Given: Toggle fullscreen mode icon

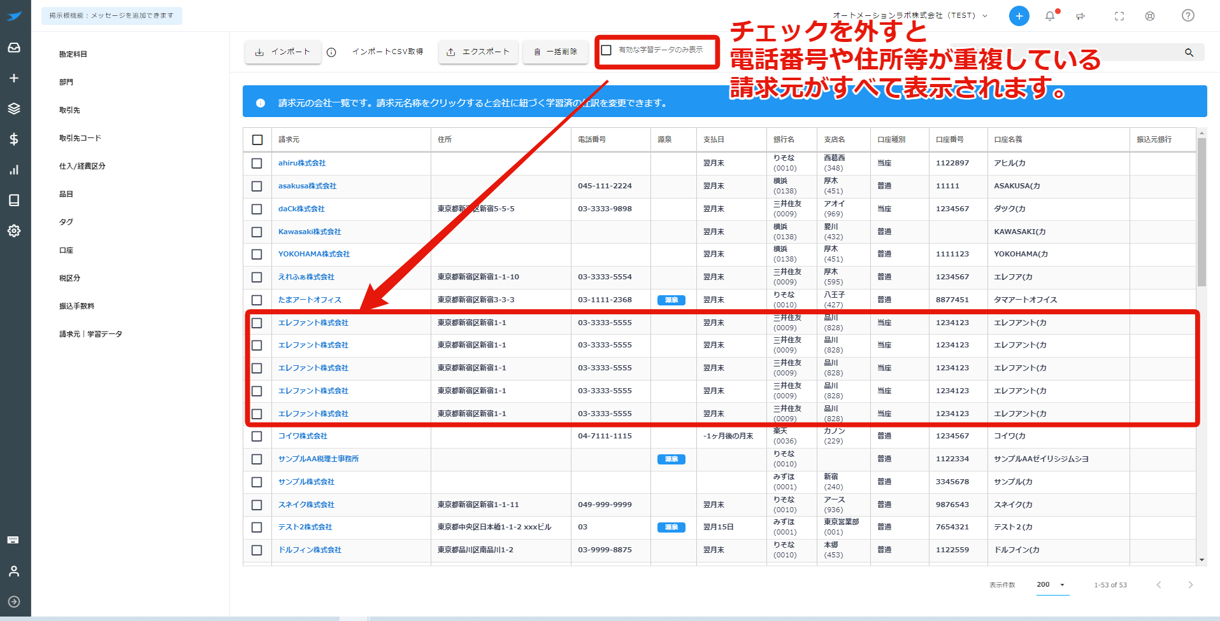Looking at the screenshot, I should click(1119, 16).
